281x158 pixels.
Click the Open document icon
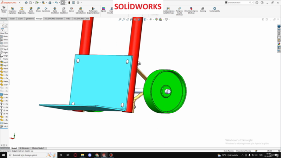[x=37, y=3]
